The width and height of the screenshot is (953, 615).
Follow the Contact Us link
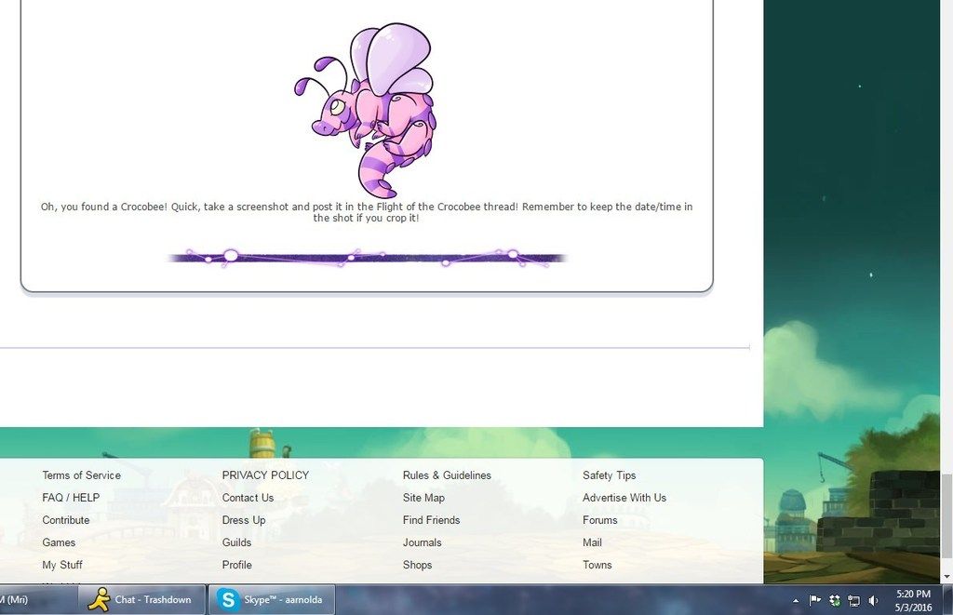point(248,498)
